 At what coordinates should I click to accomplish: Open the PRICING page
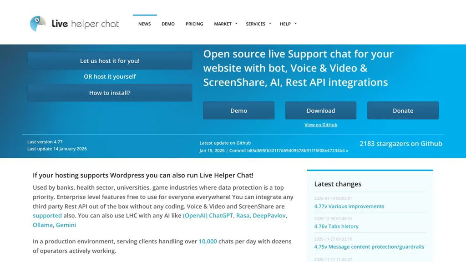[x=194, y=24]
